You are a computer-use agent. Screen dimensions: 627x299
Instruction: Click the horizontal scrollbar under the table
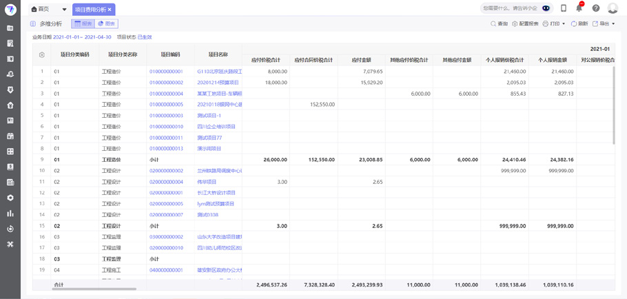click(94, 289)
